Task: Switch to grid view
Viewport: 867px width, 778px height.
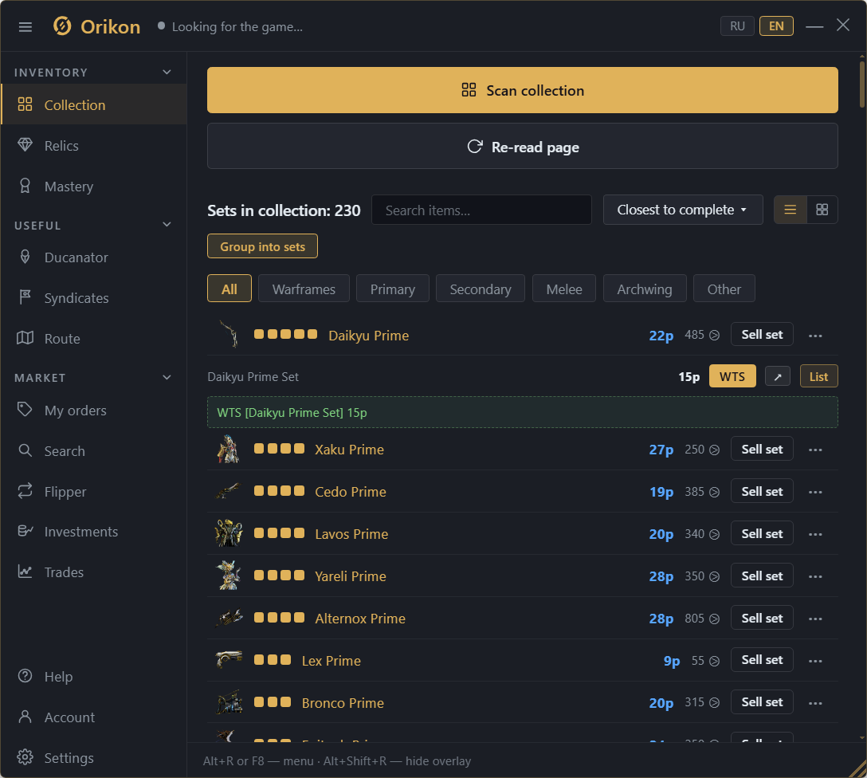Action: click(x=822, y=210)
